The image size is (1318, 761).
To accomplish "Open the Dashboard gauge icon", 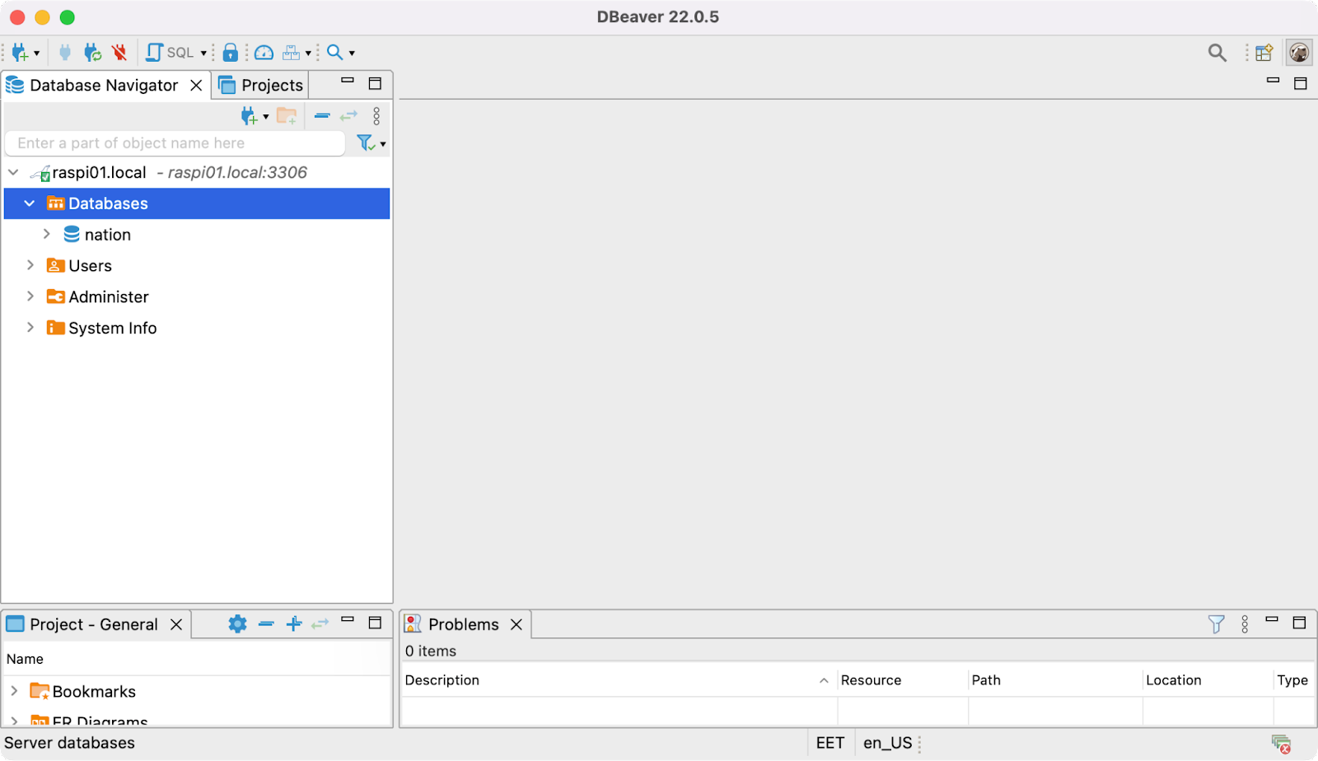I will tap(264, 53).
